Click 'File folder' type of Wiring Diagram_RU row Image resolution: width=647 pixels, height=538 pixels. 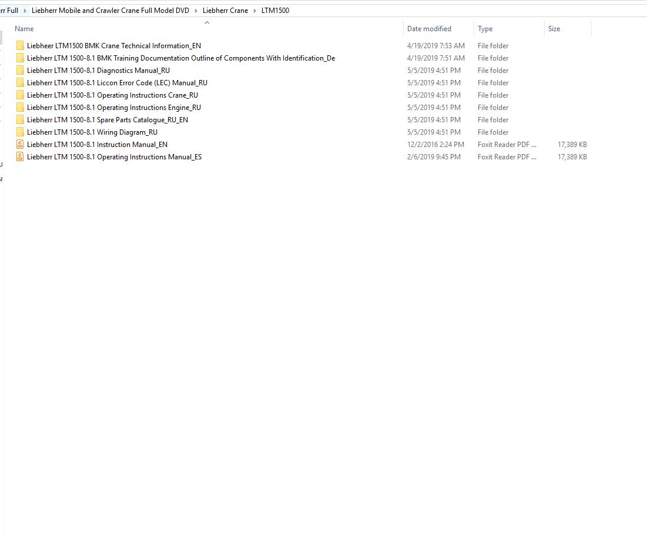pyautogui.click(x=493, y=132)
